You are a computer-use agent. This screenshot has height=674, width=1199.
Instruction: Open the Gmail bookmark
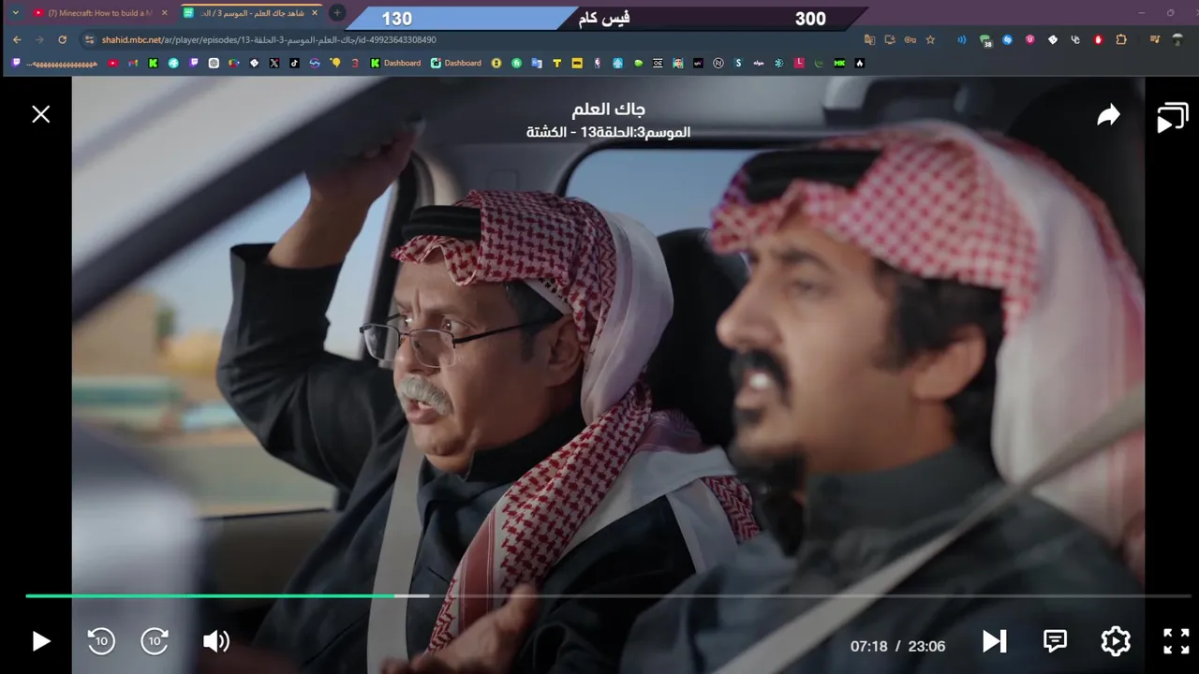tap(133, 63)
